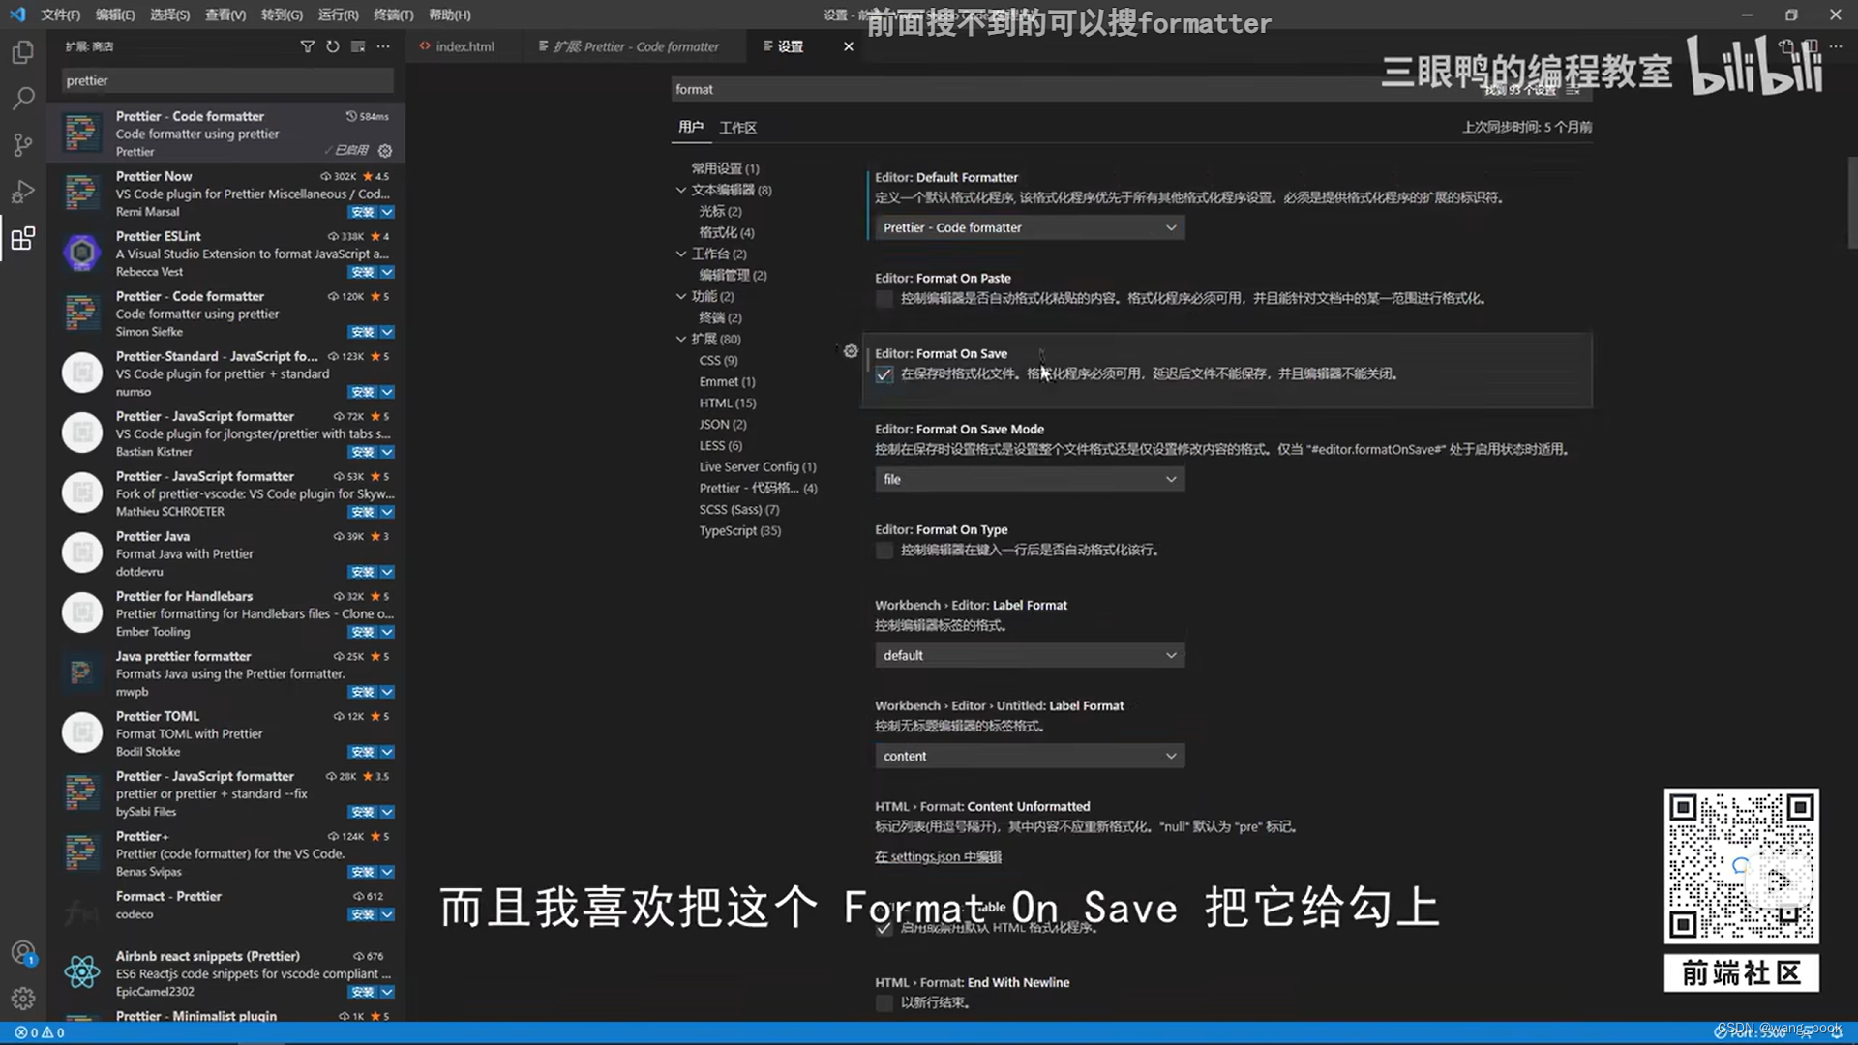Open the Source Control view
The image size is (1858, 1045).
[x=22, y=144]
